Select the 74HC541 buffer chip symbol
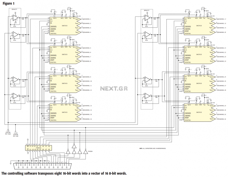 38,148
